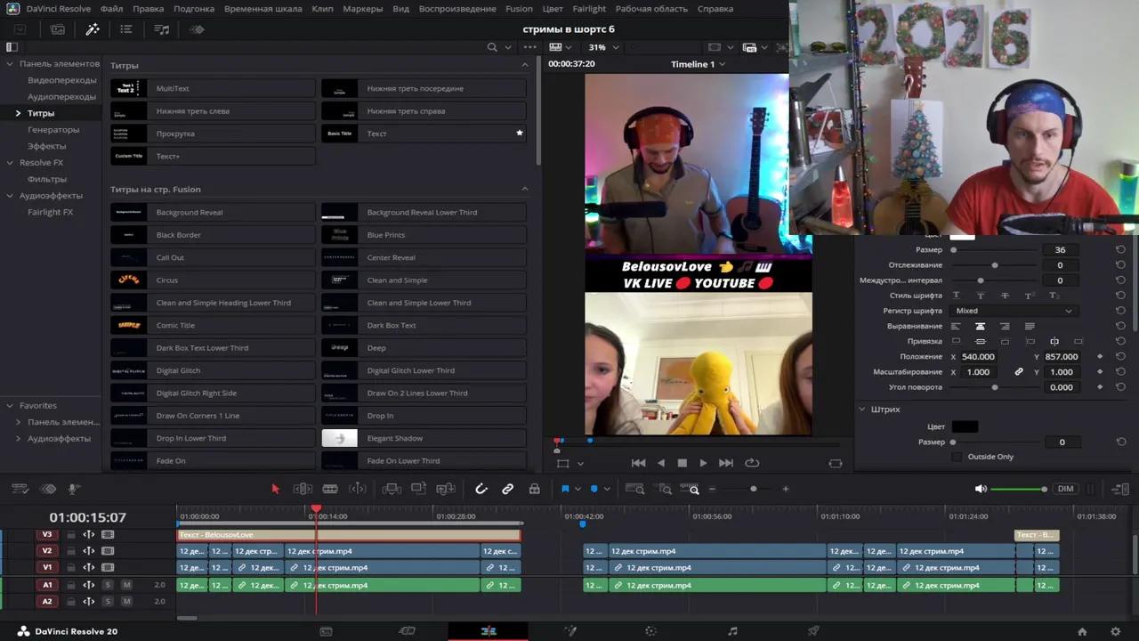Select the Прокрутка title preset
Screen dimensions: 1139x641
(213, 134)
